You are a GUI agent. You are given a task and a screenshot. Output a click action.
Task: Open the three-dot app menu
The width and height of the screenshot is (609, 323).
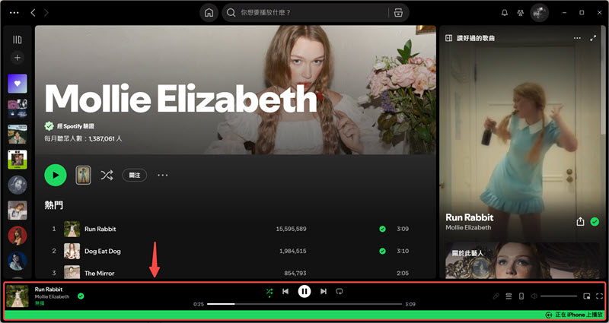[x=14, y=13]
